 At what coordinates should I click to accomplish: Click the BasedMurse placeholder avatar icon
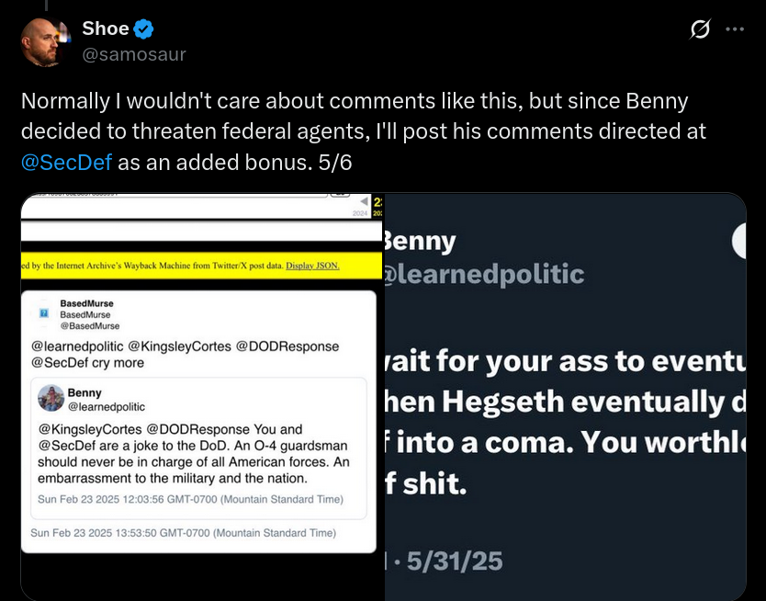[x=44, y=313]
